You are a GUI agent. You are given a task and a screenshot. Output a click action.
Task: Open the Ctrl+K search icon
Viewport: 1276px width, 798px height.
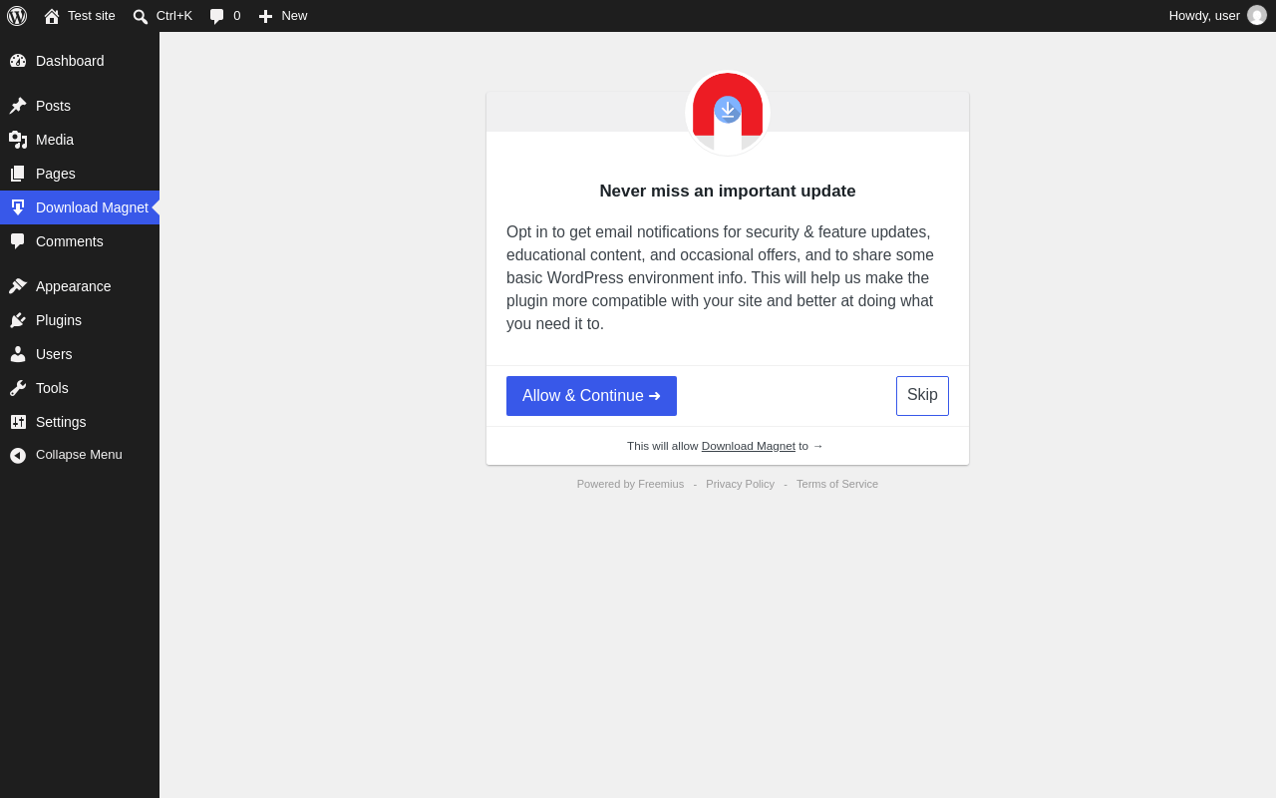[141, 16]
